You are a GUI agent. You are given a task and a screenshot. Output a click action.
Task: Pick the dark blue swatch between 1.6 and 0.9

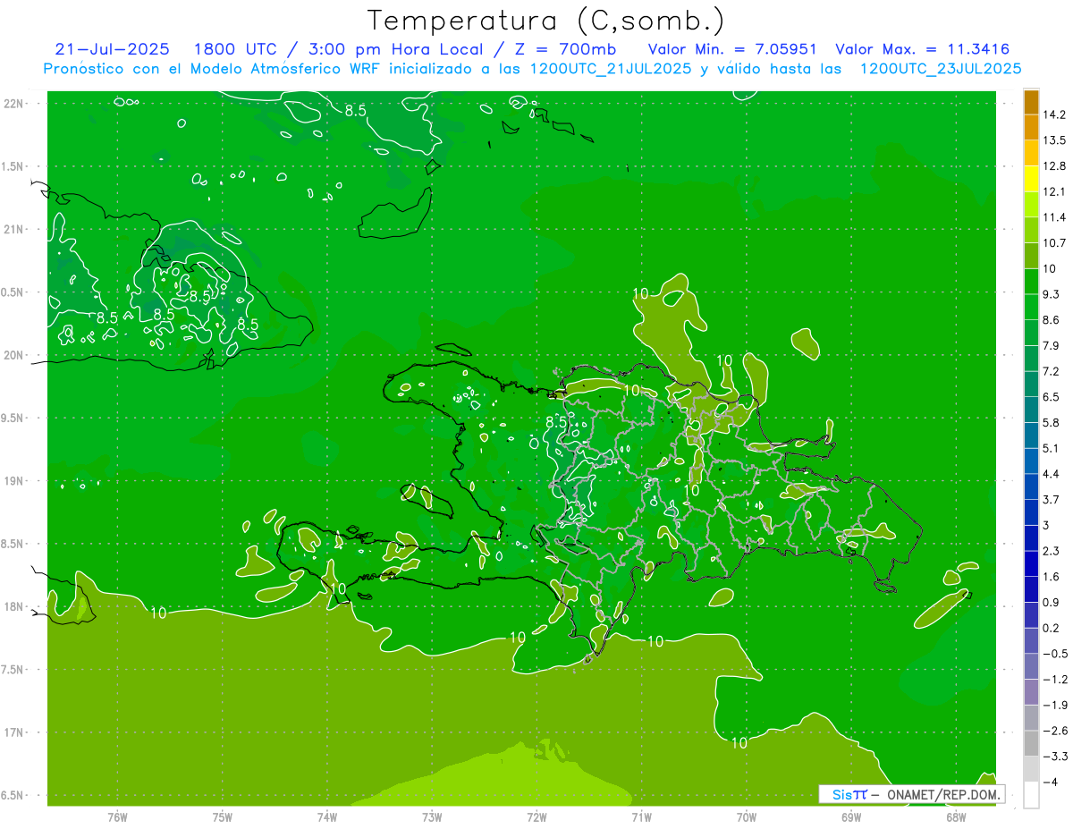point(1031,589)
